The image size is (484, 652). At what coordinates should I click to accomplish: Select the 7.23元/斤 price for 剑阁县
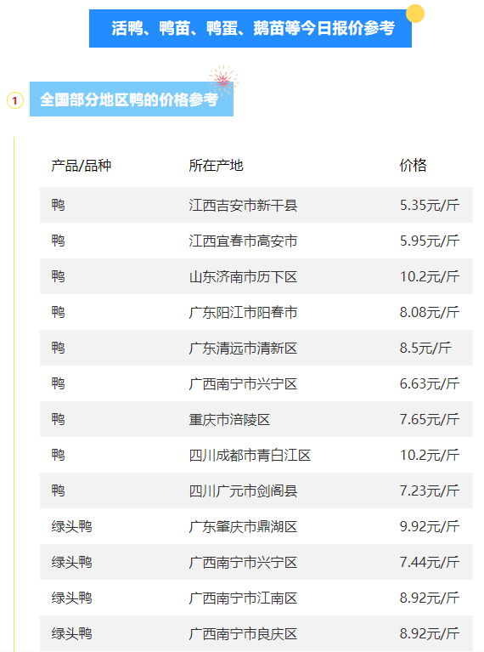[429, 491]
